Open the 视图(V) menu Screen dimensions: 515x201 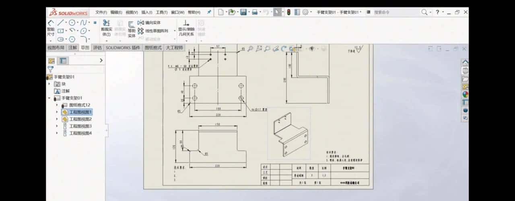pyautogui.click(x=132, y=12)
